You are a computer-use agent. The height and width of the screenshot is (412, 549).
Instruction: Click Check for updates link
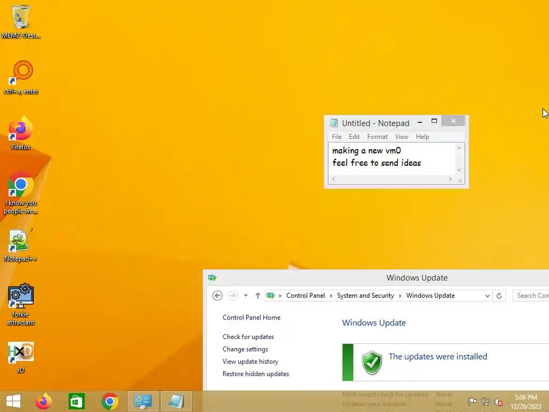click(x=248, y=337)
